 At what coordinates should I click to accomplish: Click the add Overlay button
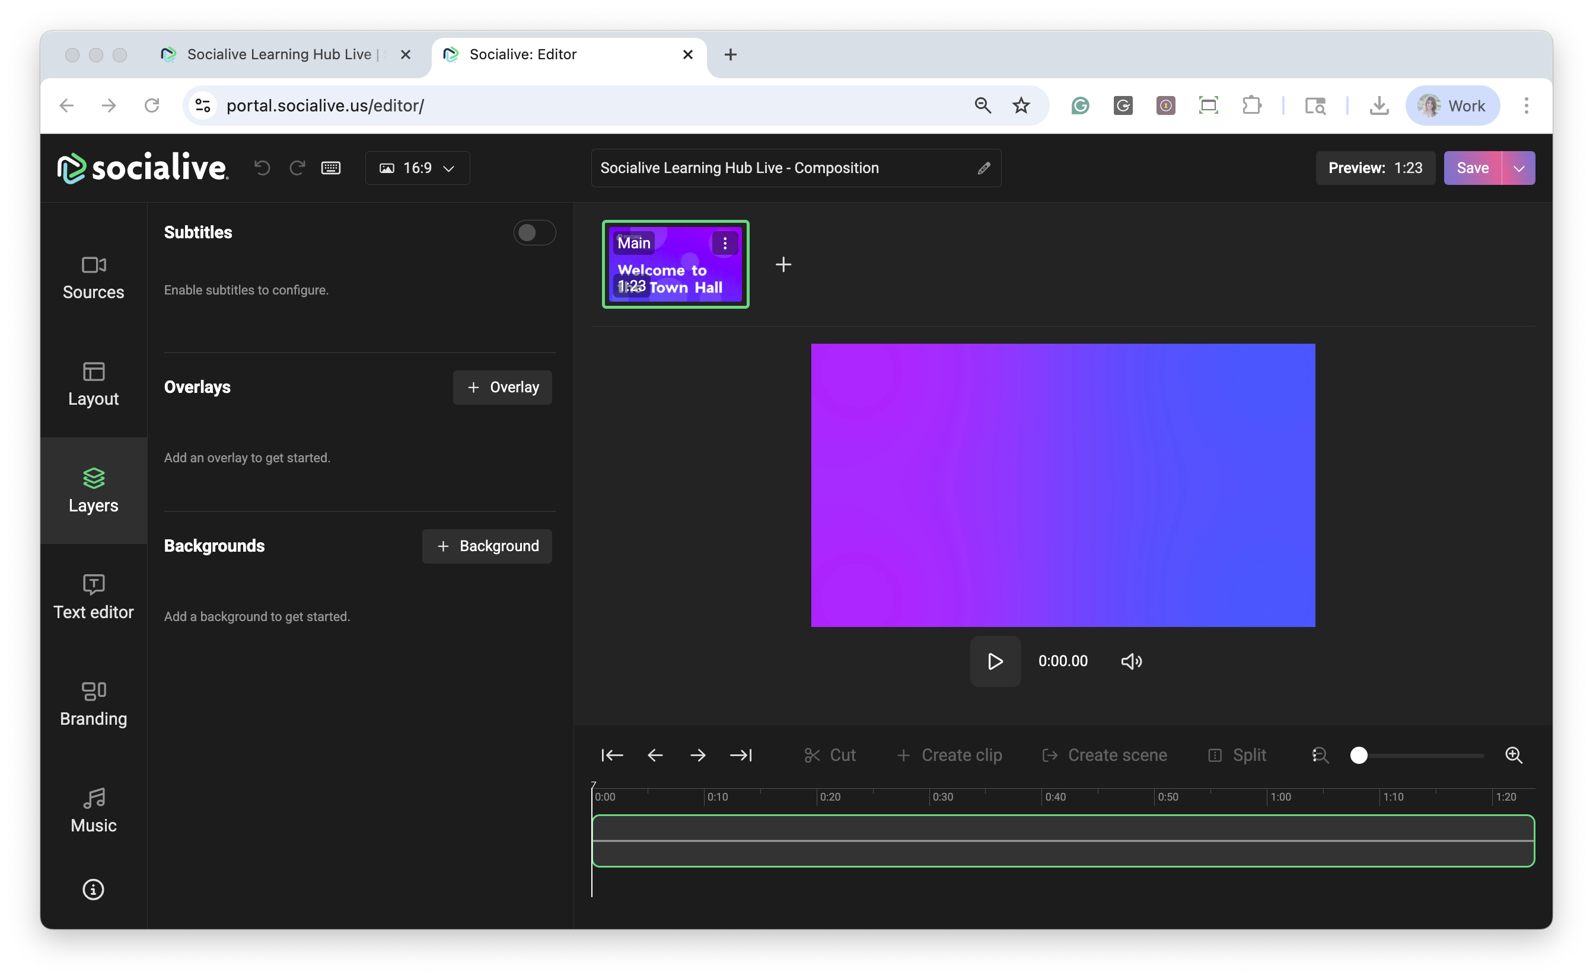(x=502, y=387)
